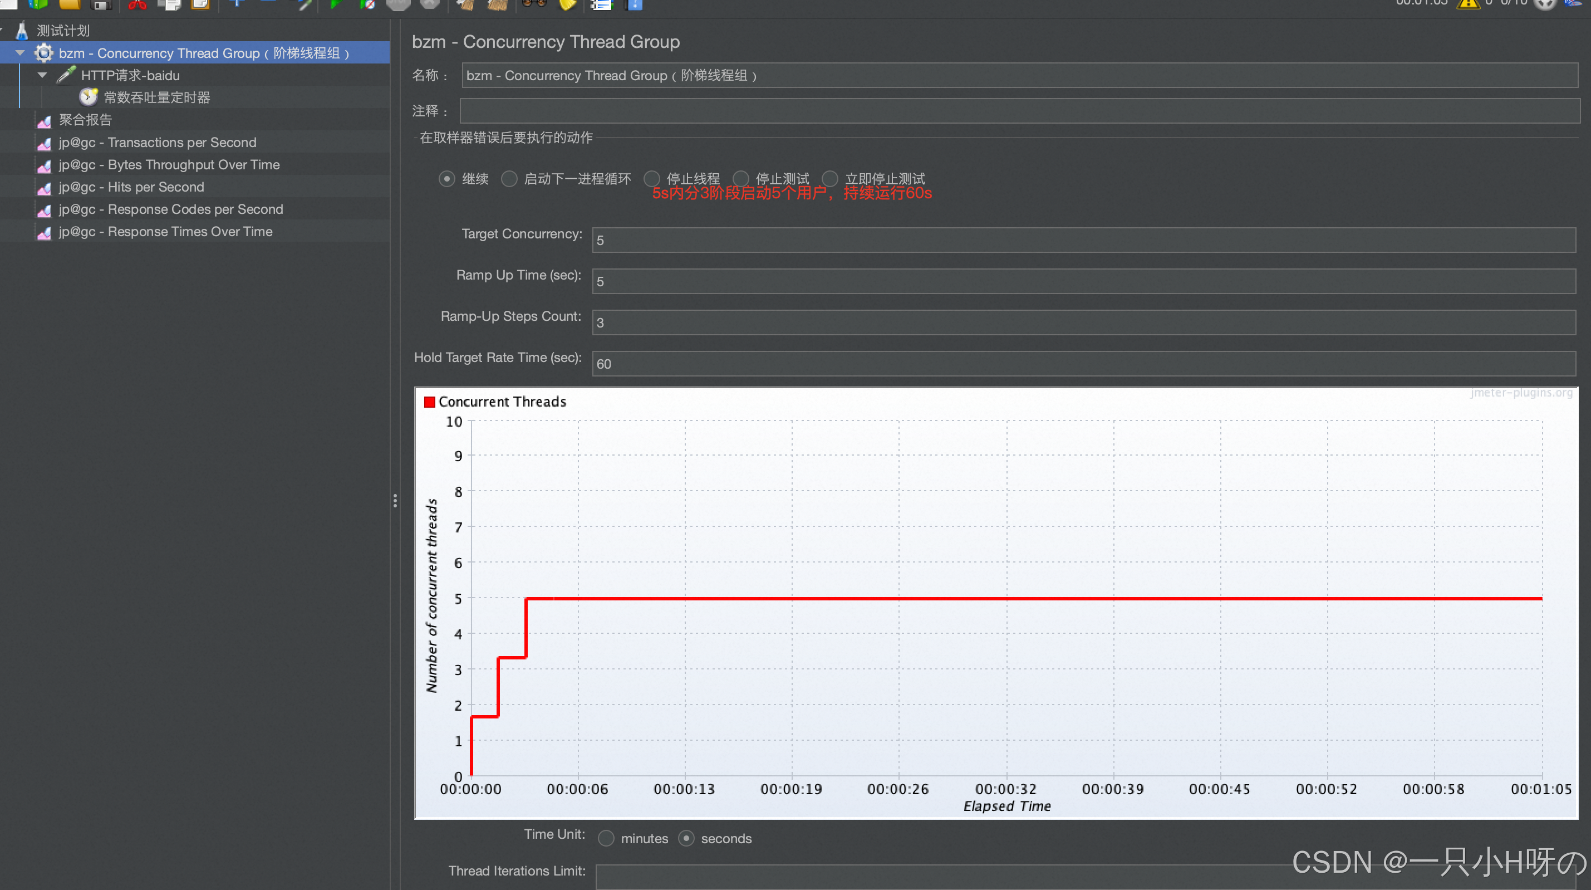Select the HTTP请求-baidu sampler
This screenshot has width=1591, height=890.
pos(130,75)
